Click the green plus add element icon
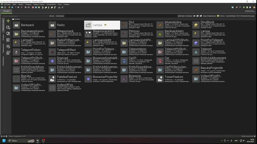This screenshot has height=144, width=257. (8, 21)
